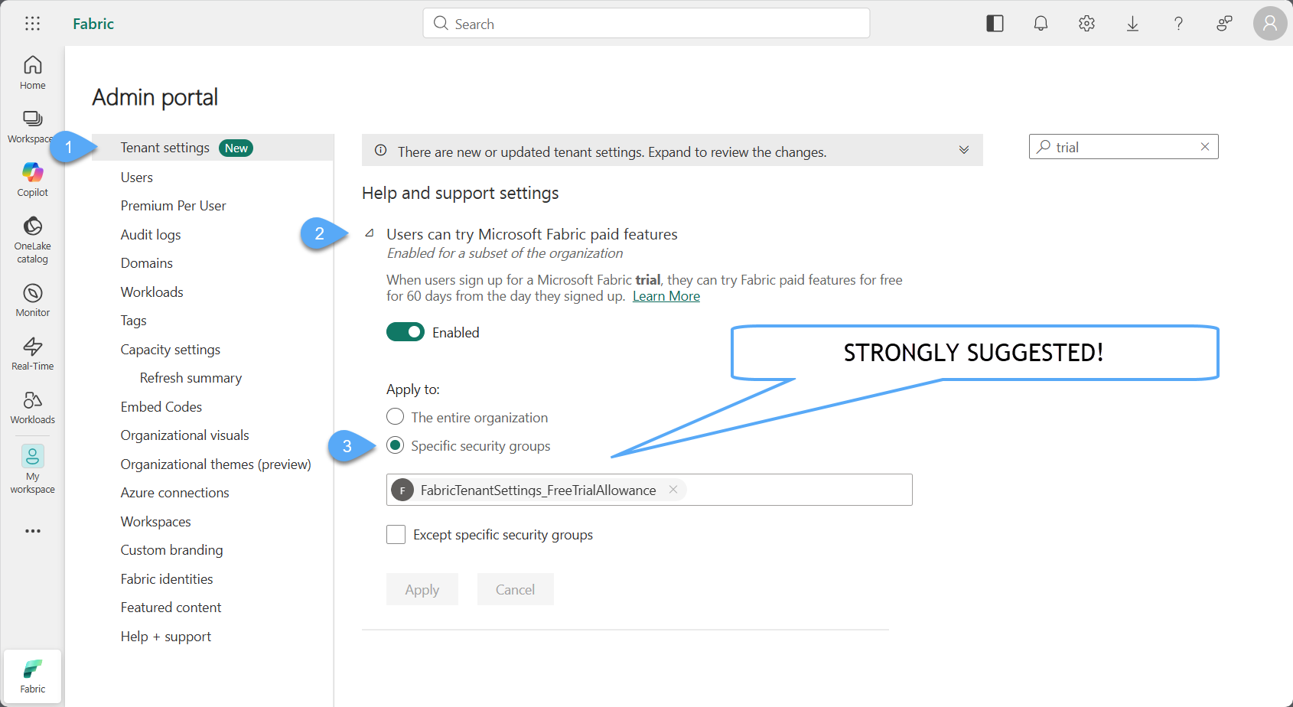1293x707 pixels.
Task: Open the user account avatar
Action: [x=1270, y=24]
